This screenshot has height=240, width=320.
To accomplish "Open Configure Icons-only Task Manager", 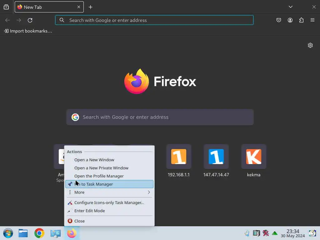I will pos(109,202).
